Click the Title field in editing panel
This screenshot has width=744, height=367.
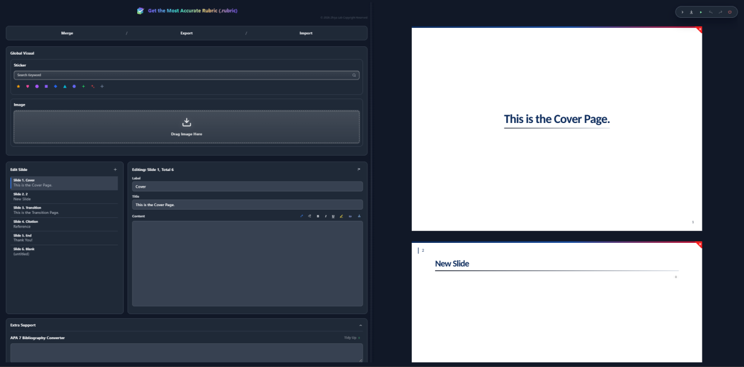247,205
